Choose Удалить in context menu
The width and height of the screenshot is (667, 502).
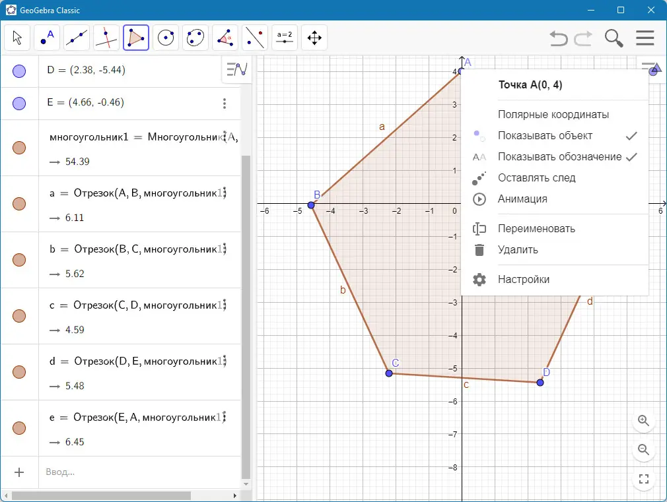point(555,250)
